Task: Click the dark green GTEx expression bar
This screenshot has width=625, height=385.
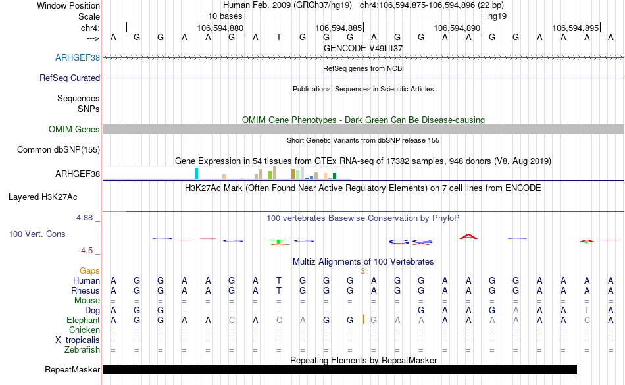Action: point(334,176)
